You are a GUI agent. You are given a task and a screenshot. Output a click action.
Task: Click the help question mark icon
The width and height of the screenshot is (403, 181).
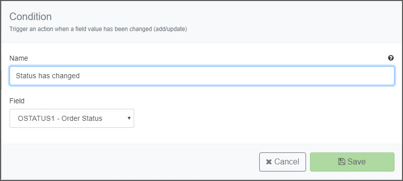pos(390,58)
